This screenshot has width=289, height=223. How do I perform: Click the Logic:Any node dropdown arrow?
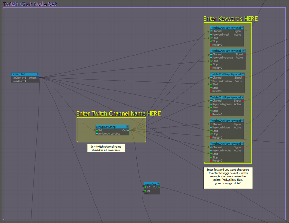(158, 184)
